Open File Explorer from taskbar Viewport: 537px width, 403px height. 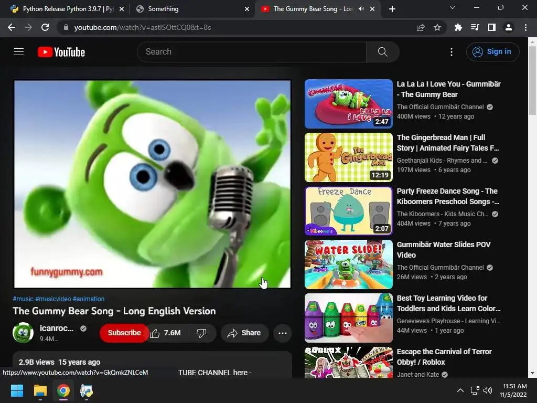click(x=40, y=390)
